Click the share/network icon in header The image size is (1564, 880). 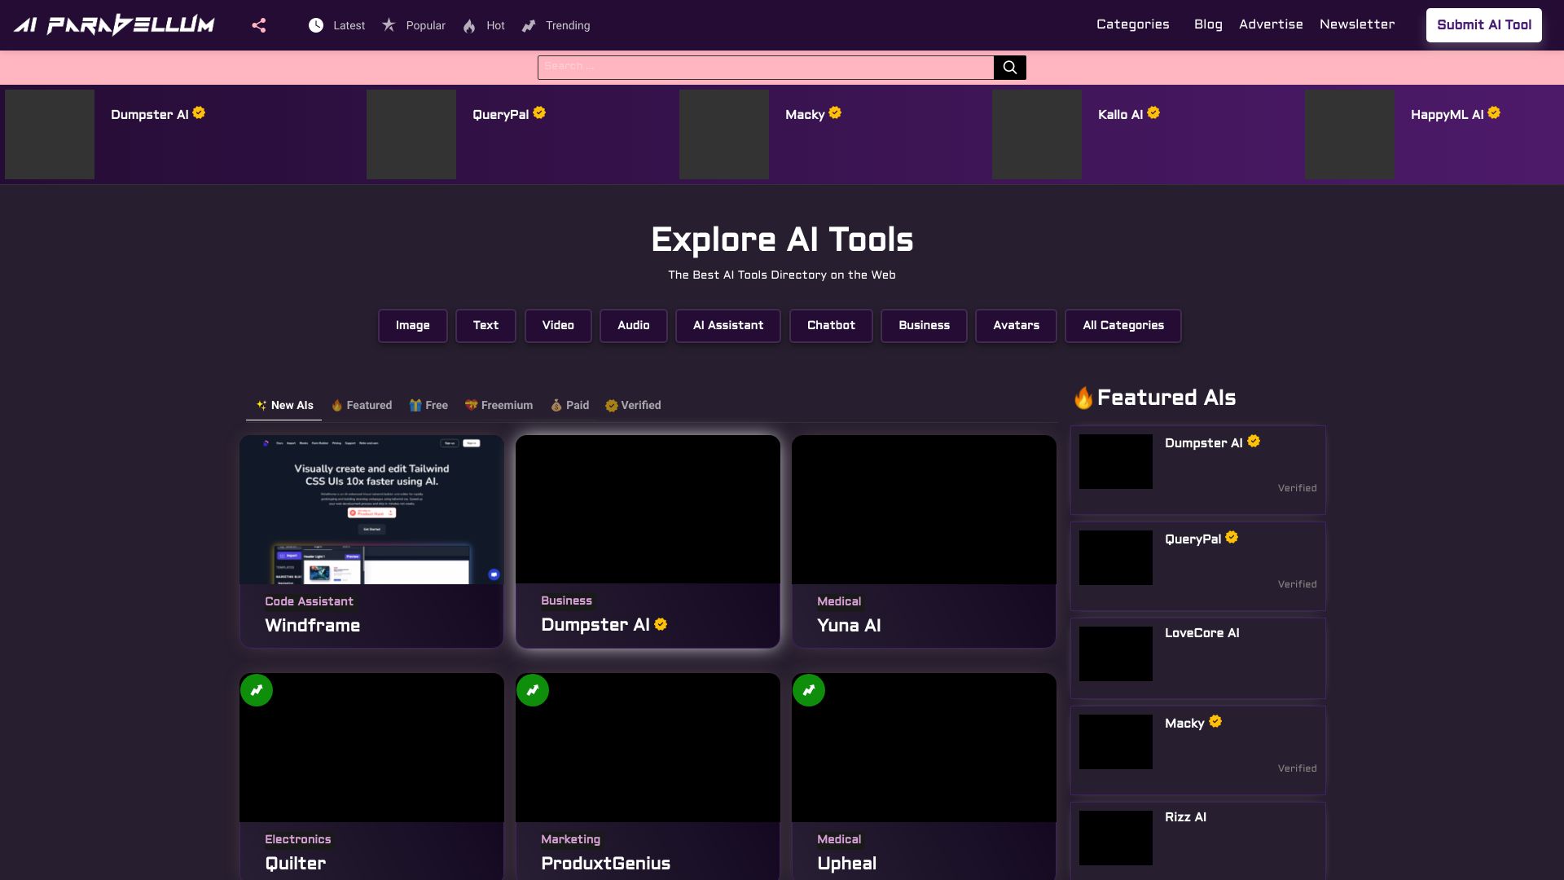coord(257,24)
